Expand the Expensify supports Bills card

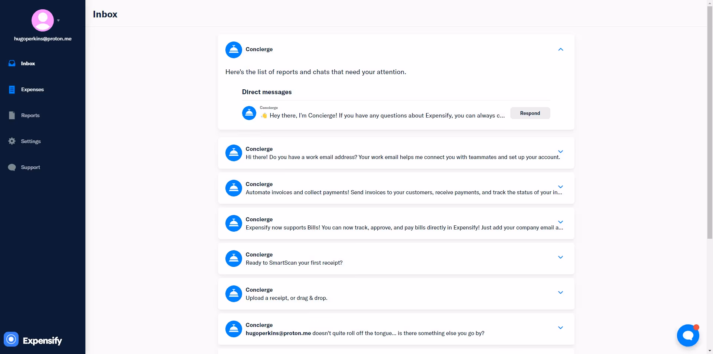561,222
